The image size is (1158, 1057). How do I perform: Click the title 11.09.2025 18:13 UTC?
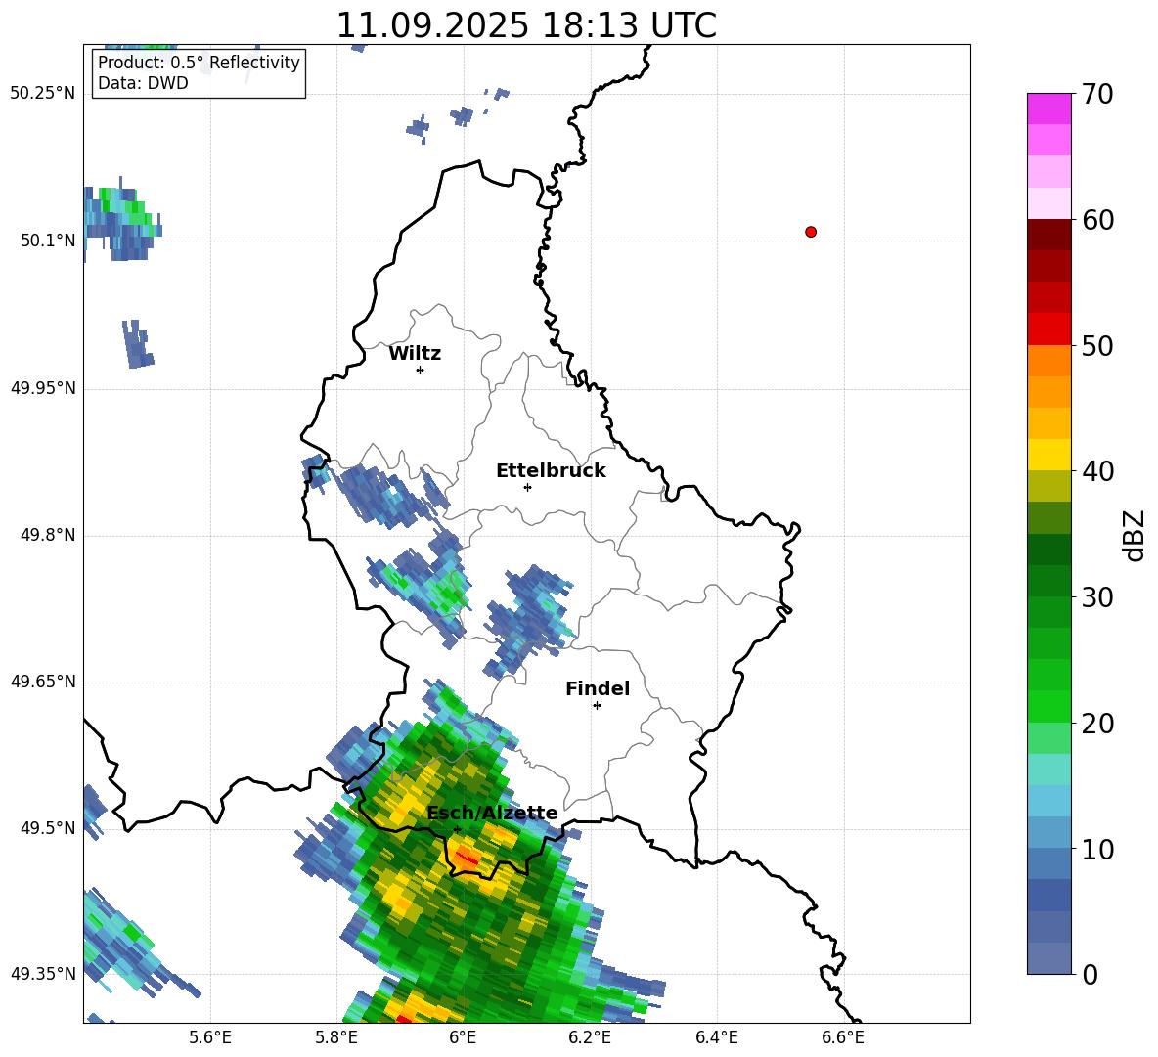click(x=526, y=25)
